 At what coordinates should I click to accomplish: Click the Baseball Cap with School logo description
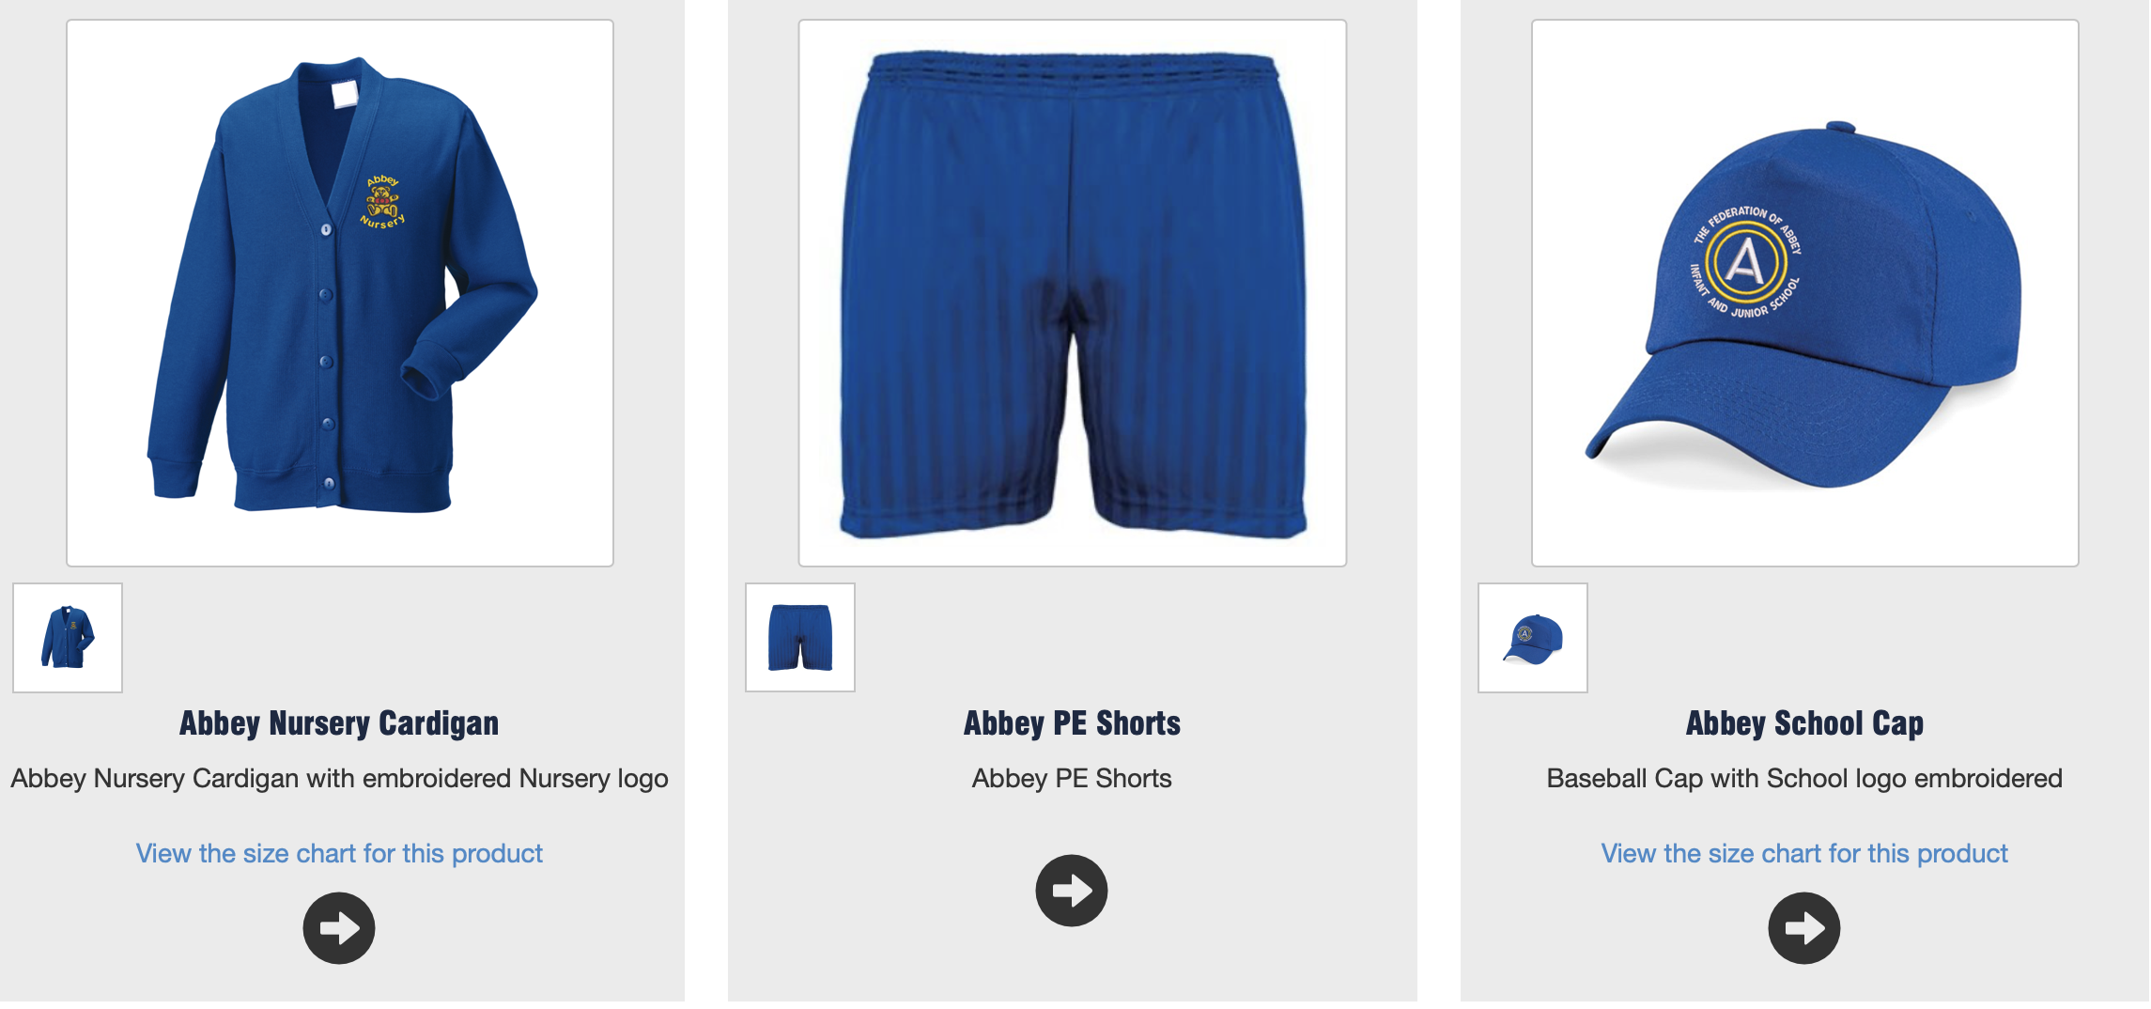tap(1804, 779)
